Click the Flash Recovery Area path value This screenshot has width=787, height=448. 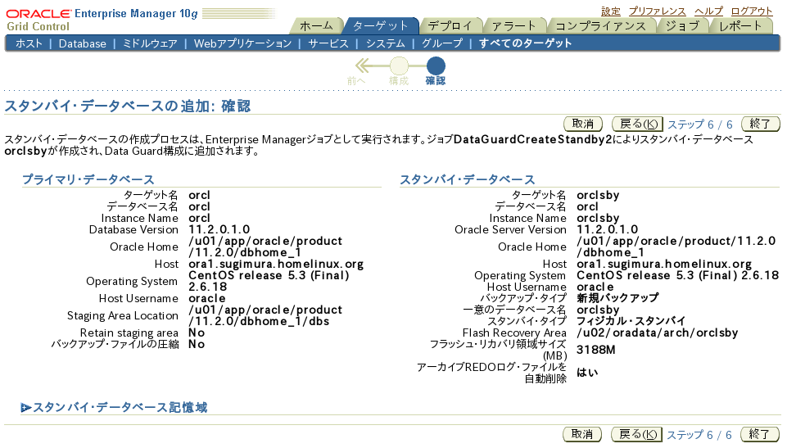[657, 333]
